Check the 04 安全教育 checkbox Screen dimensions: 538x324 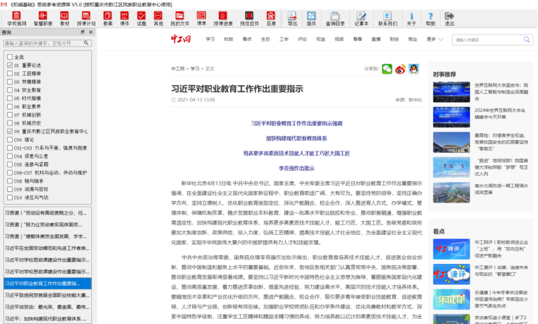click(x=10, y=90)
